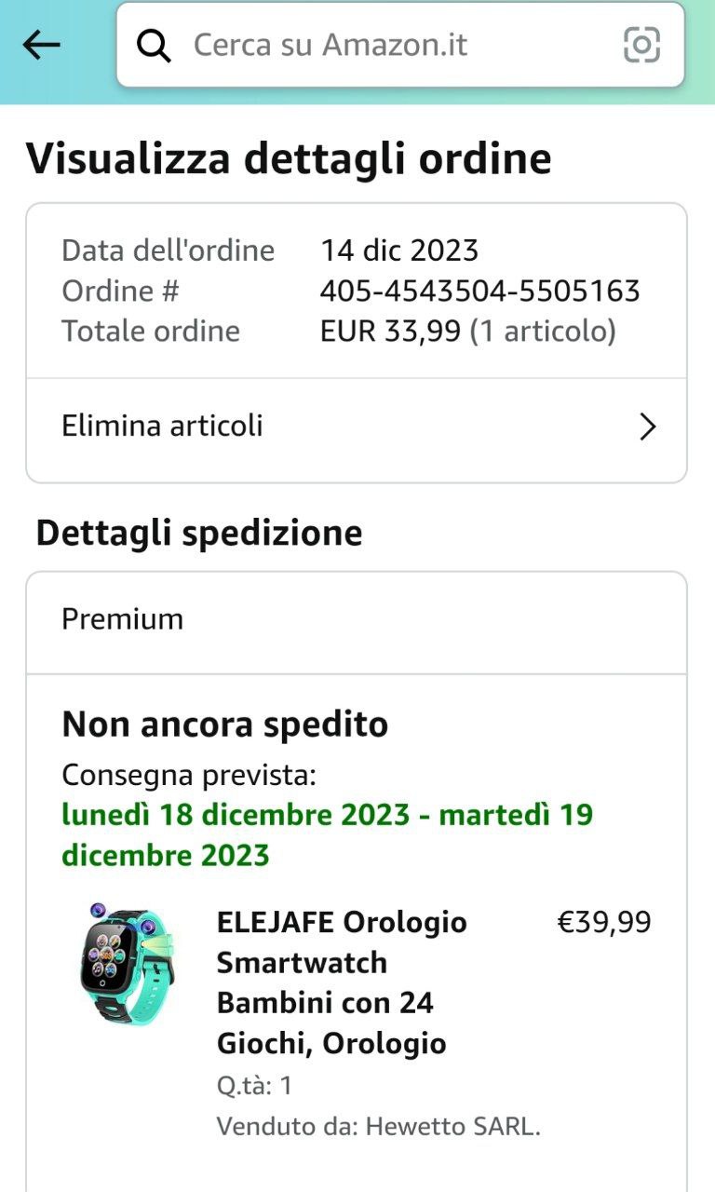The height and width of the screenshot is (1192, 715).
Task: Click the chevron next to Elimina articoli
Action: (x=648, y=427)
